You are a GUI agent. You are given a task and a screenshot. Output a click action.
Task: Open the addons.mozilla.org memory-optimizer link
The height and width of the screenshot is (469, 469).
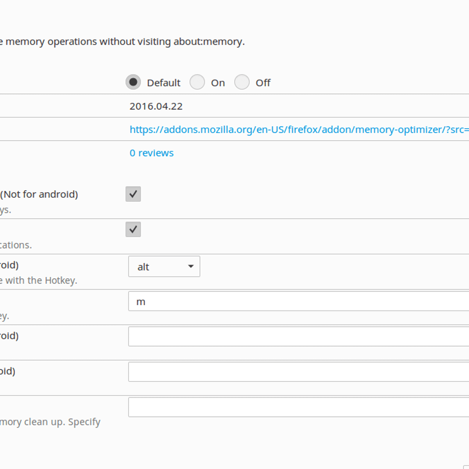pyautogui.click(x=299, y=129)
